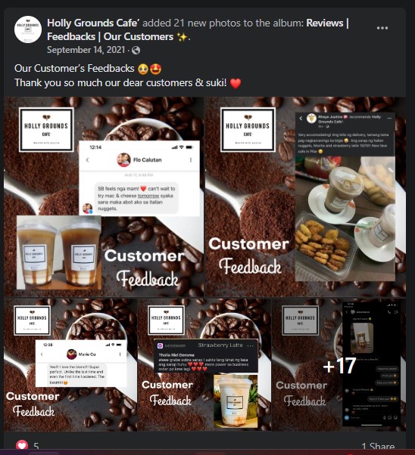Click the kebab menu in Flo Calutan chat
415x455 pixels.
191,160
